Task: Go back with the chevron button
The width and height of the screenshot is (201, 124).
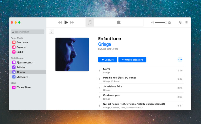Action: (52, 32)
